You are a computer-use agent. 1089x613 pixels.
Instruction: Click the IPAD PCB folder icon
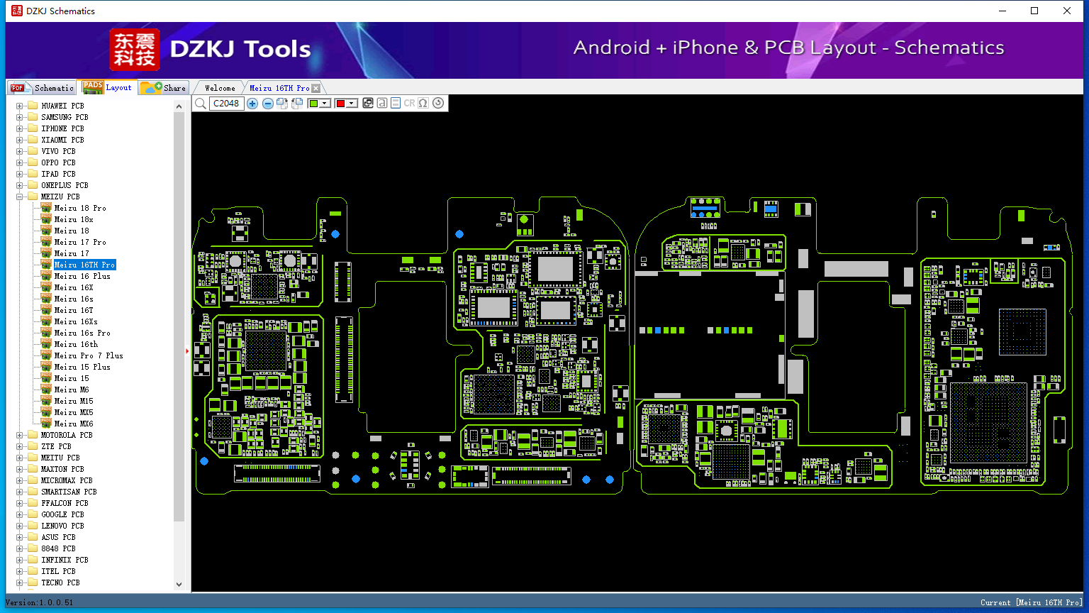pos(32,174)
